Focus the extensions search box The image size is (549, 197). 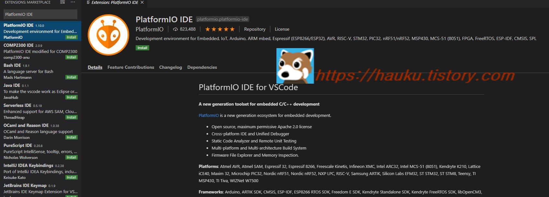coord(40,14)
